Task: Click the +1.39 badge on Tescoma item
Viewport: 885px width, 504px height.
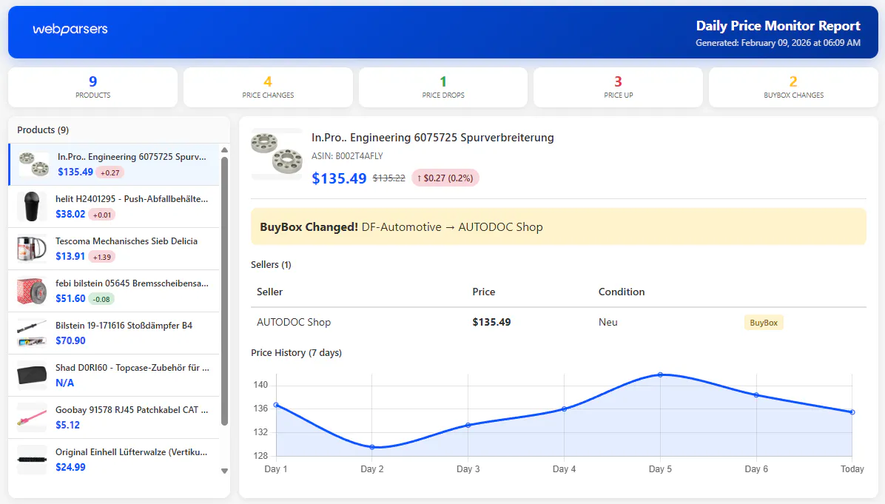Action: 101,257
